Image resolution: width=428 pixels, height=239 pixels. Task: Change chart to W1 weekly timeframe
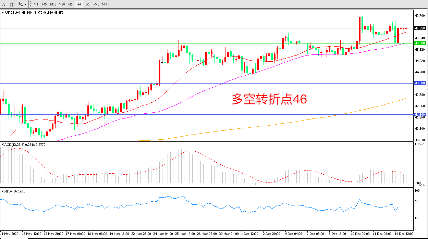96,4
